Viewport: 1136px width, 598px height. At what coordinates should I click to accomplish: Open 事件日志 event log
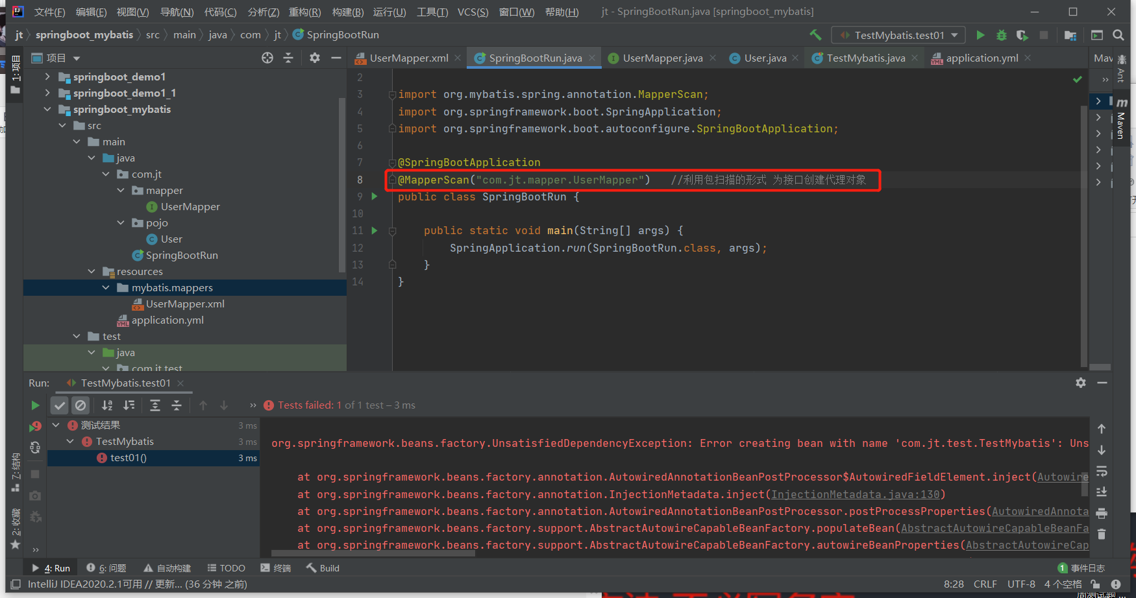[1081, 568]
